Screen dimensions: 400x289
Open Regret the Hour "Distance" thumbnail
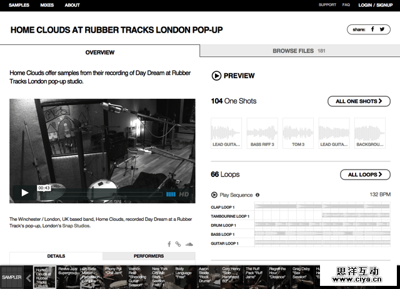[279, 278]
